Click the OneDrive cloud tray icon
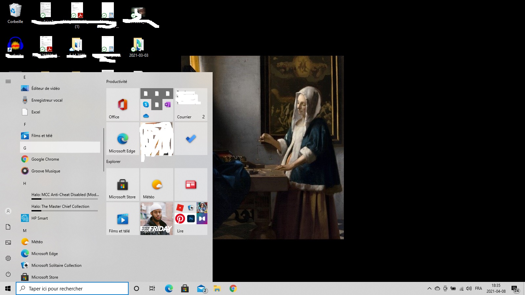Viewport: 525px width, 295px height. (x=437, y=288)
